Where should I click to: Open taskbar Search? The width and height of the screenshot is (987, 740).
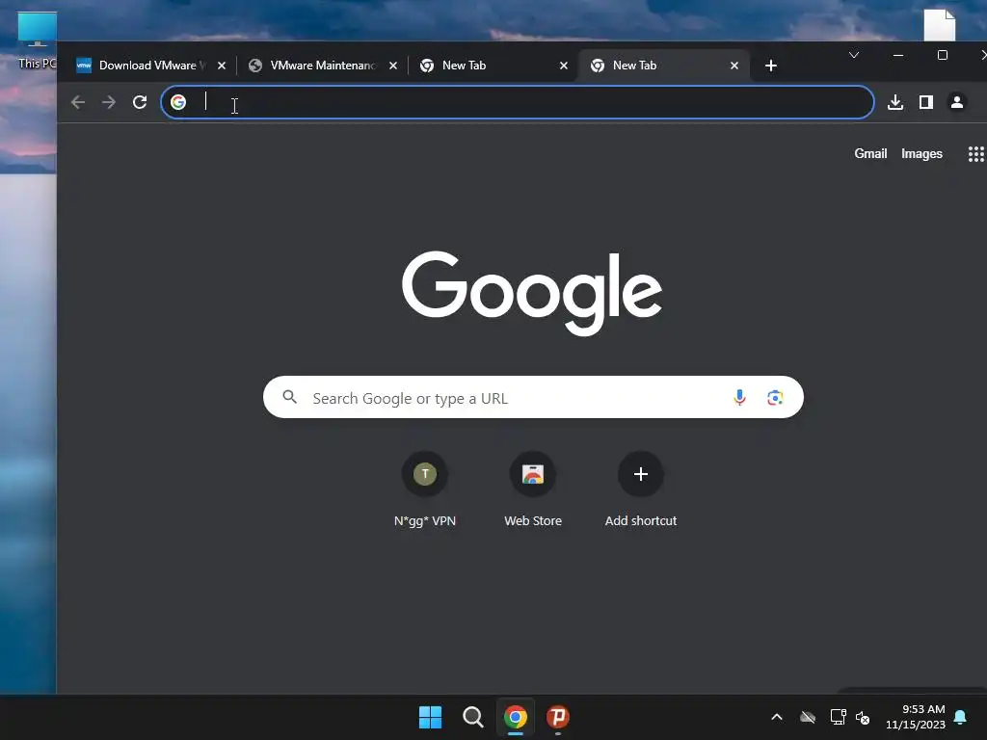pos(472,717)
